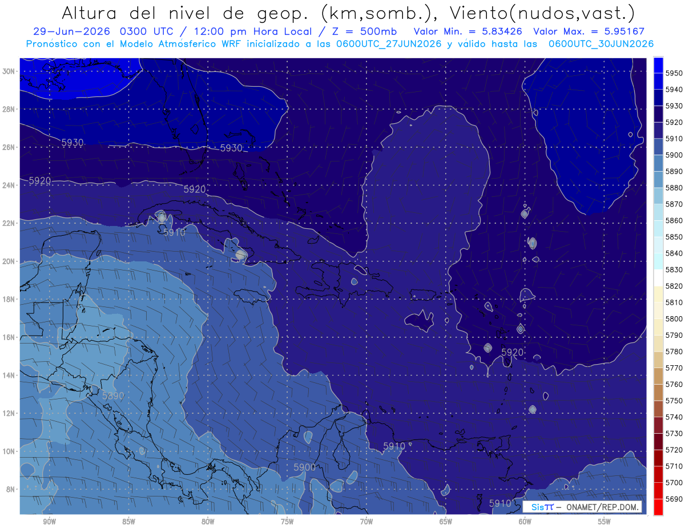Click the "75W" longitude axis label
This screenshot has width=685, height=529.
[287, 521]
